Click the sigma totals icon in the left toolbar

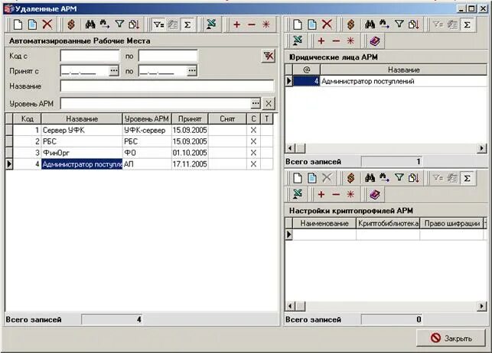pyautogui.click(x=187, y=24)
